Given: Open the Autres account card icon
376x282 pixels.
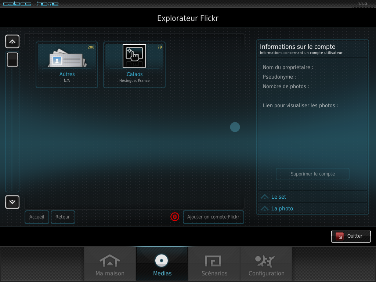Looking at the screenshot, I should (x=67, y=58).
